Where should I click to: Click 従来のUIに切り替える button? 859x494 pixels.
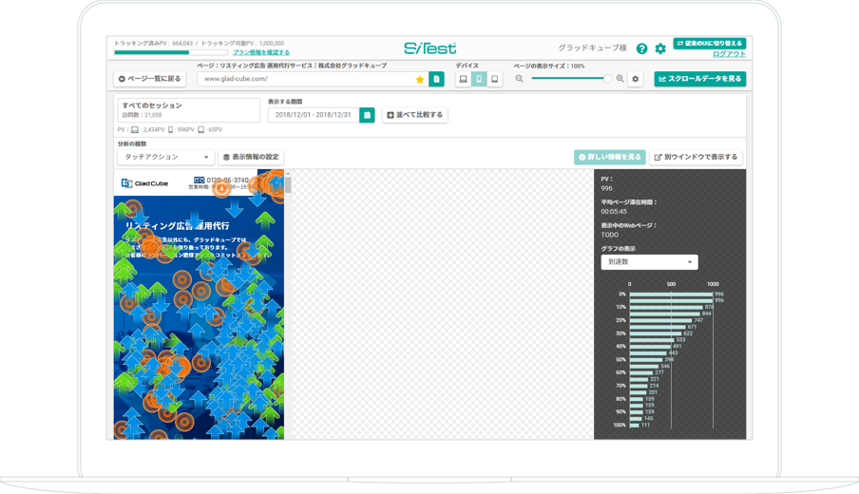[x=710, y=44]
